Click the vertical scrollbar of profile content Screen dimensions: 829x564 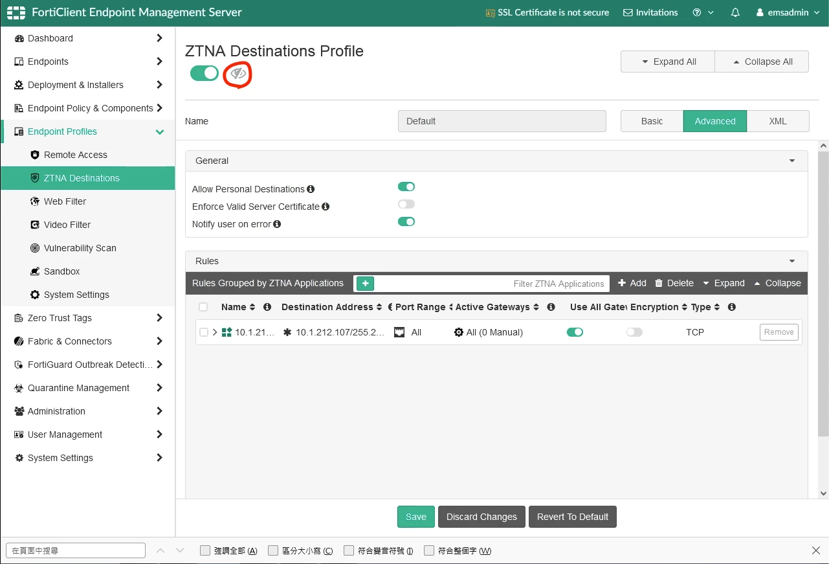[823, 295]
